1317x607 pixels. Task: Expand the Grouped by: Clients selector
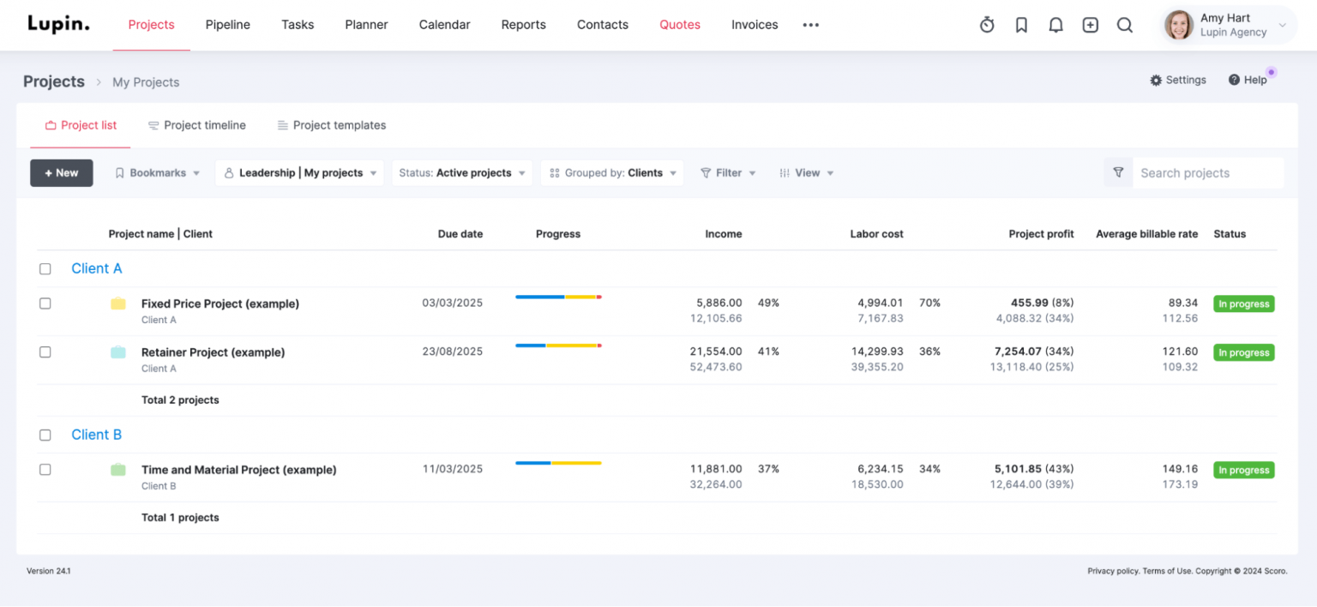pyautogui.click(x=611, y=172)
